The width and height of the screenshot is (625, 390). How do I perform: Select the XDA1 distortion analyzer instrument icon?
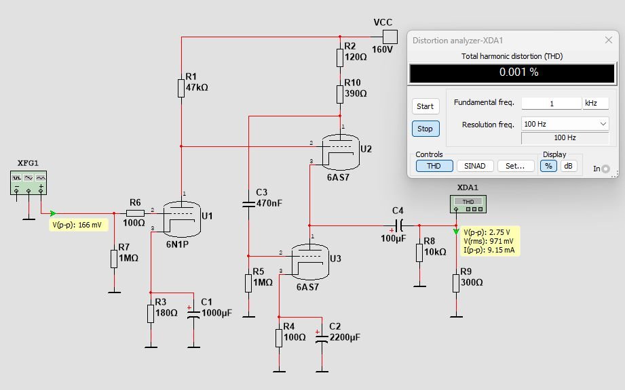(x=468, y=204)
